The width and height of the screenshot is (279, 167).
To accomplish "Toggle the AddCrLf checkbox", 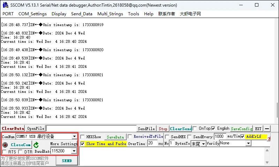I will click(242, 137).
